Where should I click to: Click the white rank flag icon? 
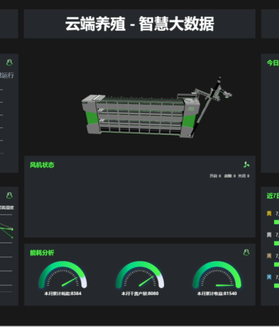tap(269, 235)
